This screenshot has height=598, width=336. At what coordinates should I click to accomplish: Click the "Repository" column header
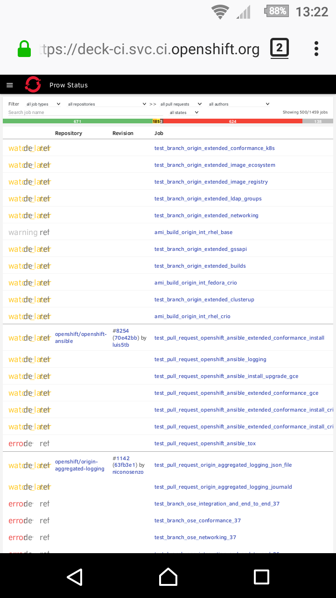(x=69, y=133)
